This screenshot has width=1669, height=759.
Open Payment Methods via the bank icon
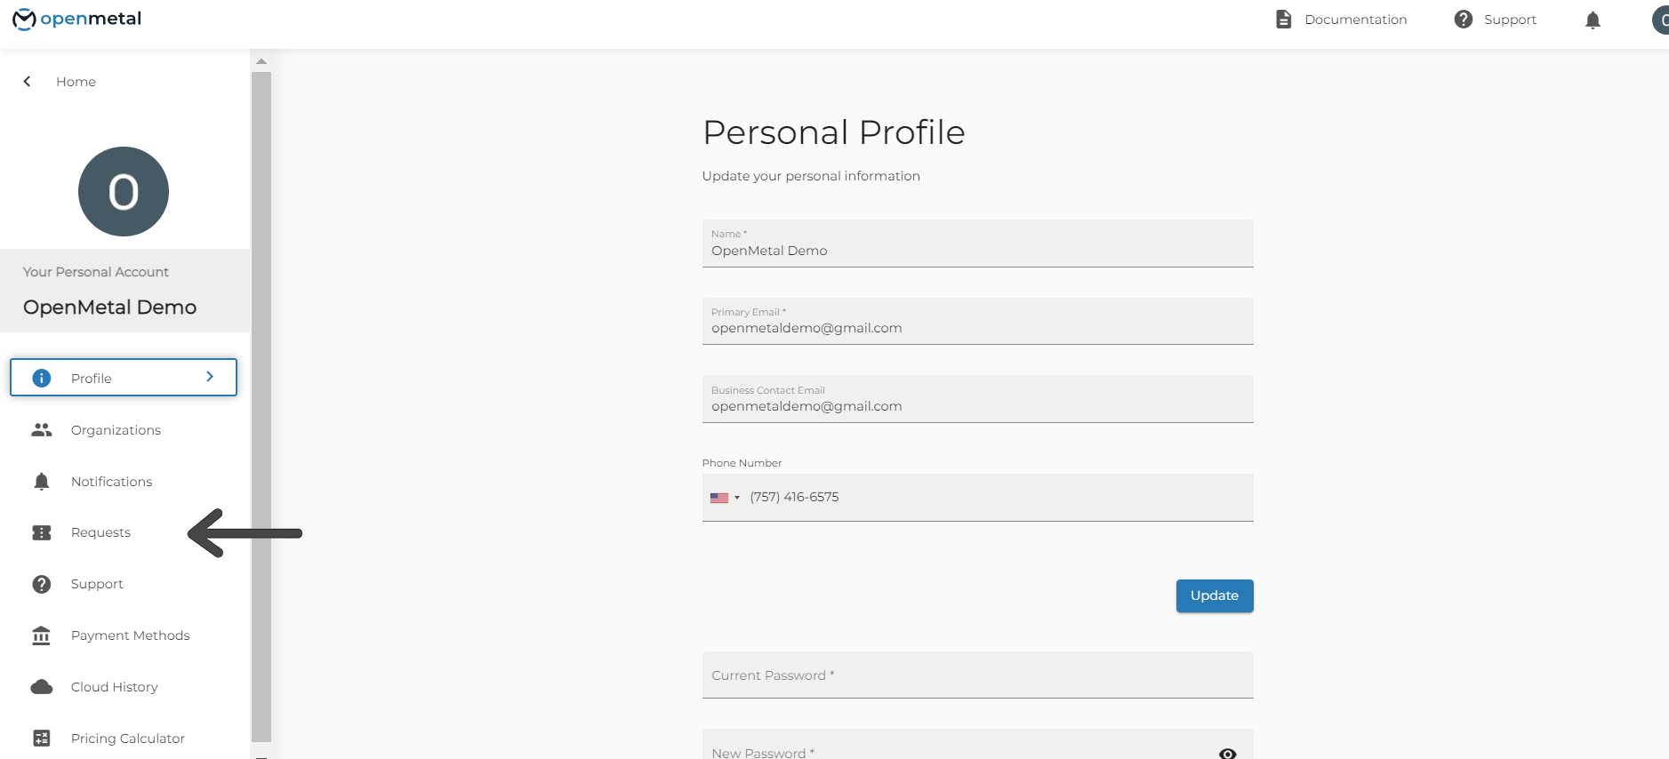coord(41,635)
